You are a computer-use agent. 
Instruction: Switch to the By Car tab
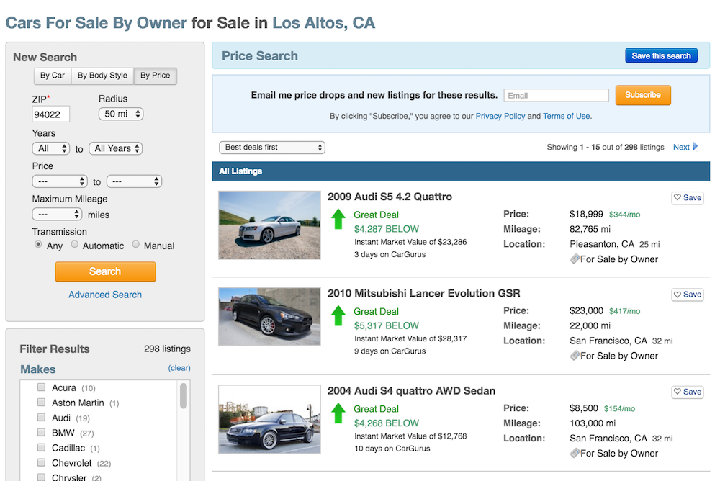(53, 76)
